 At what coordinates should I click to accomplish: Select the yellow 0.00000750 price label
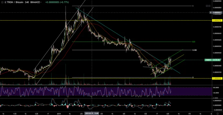coord(217,20)
